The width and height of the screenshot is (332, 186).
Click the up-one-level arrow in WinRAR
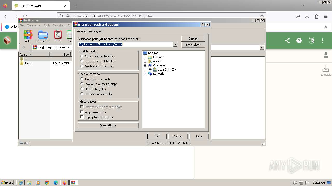[x=24, y=48]
